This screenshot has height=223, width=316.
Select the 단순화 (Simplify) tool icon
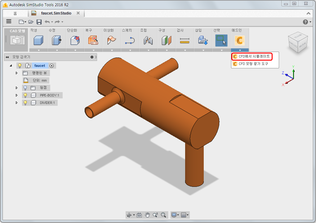[x=75, y=40]
